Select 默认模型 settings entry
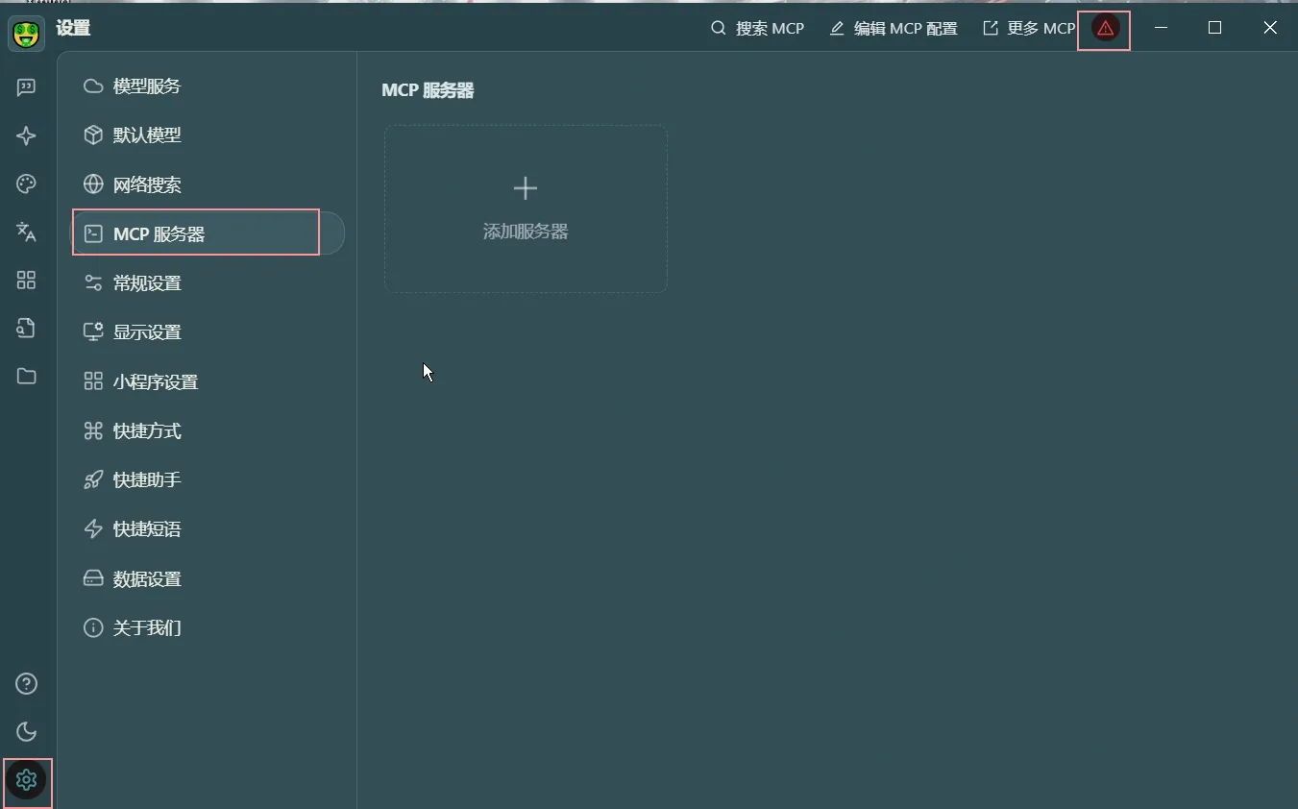Screen dimensions: 1298x809 [x=146, y=135]
